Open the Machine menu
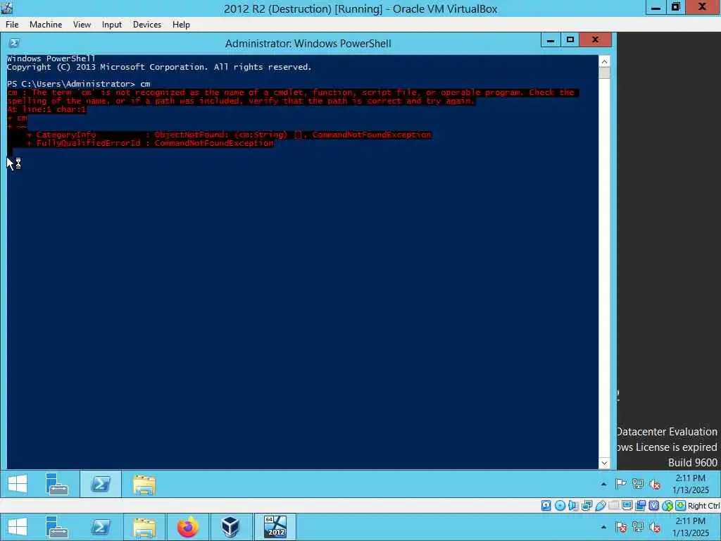The height and width of the screenshot is (541, 721). tap(46, 25)
